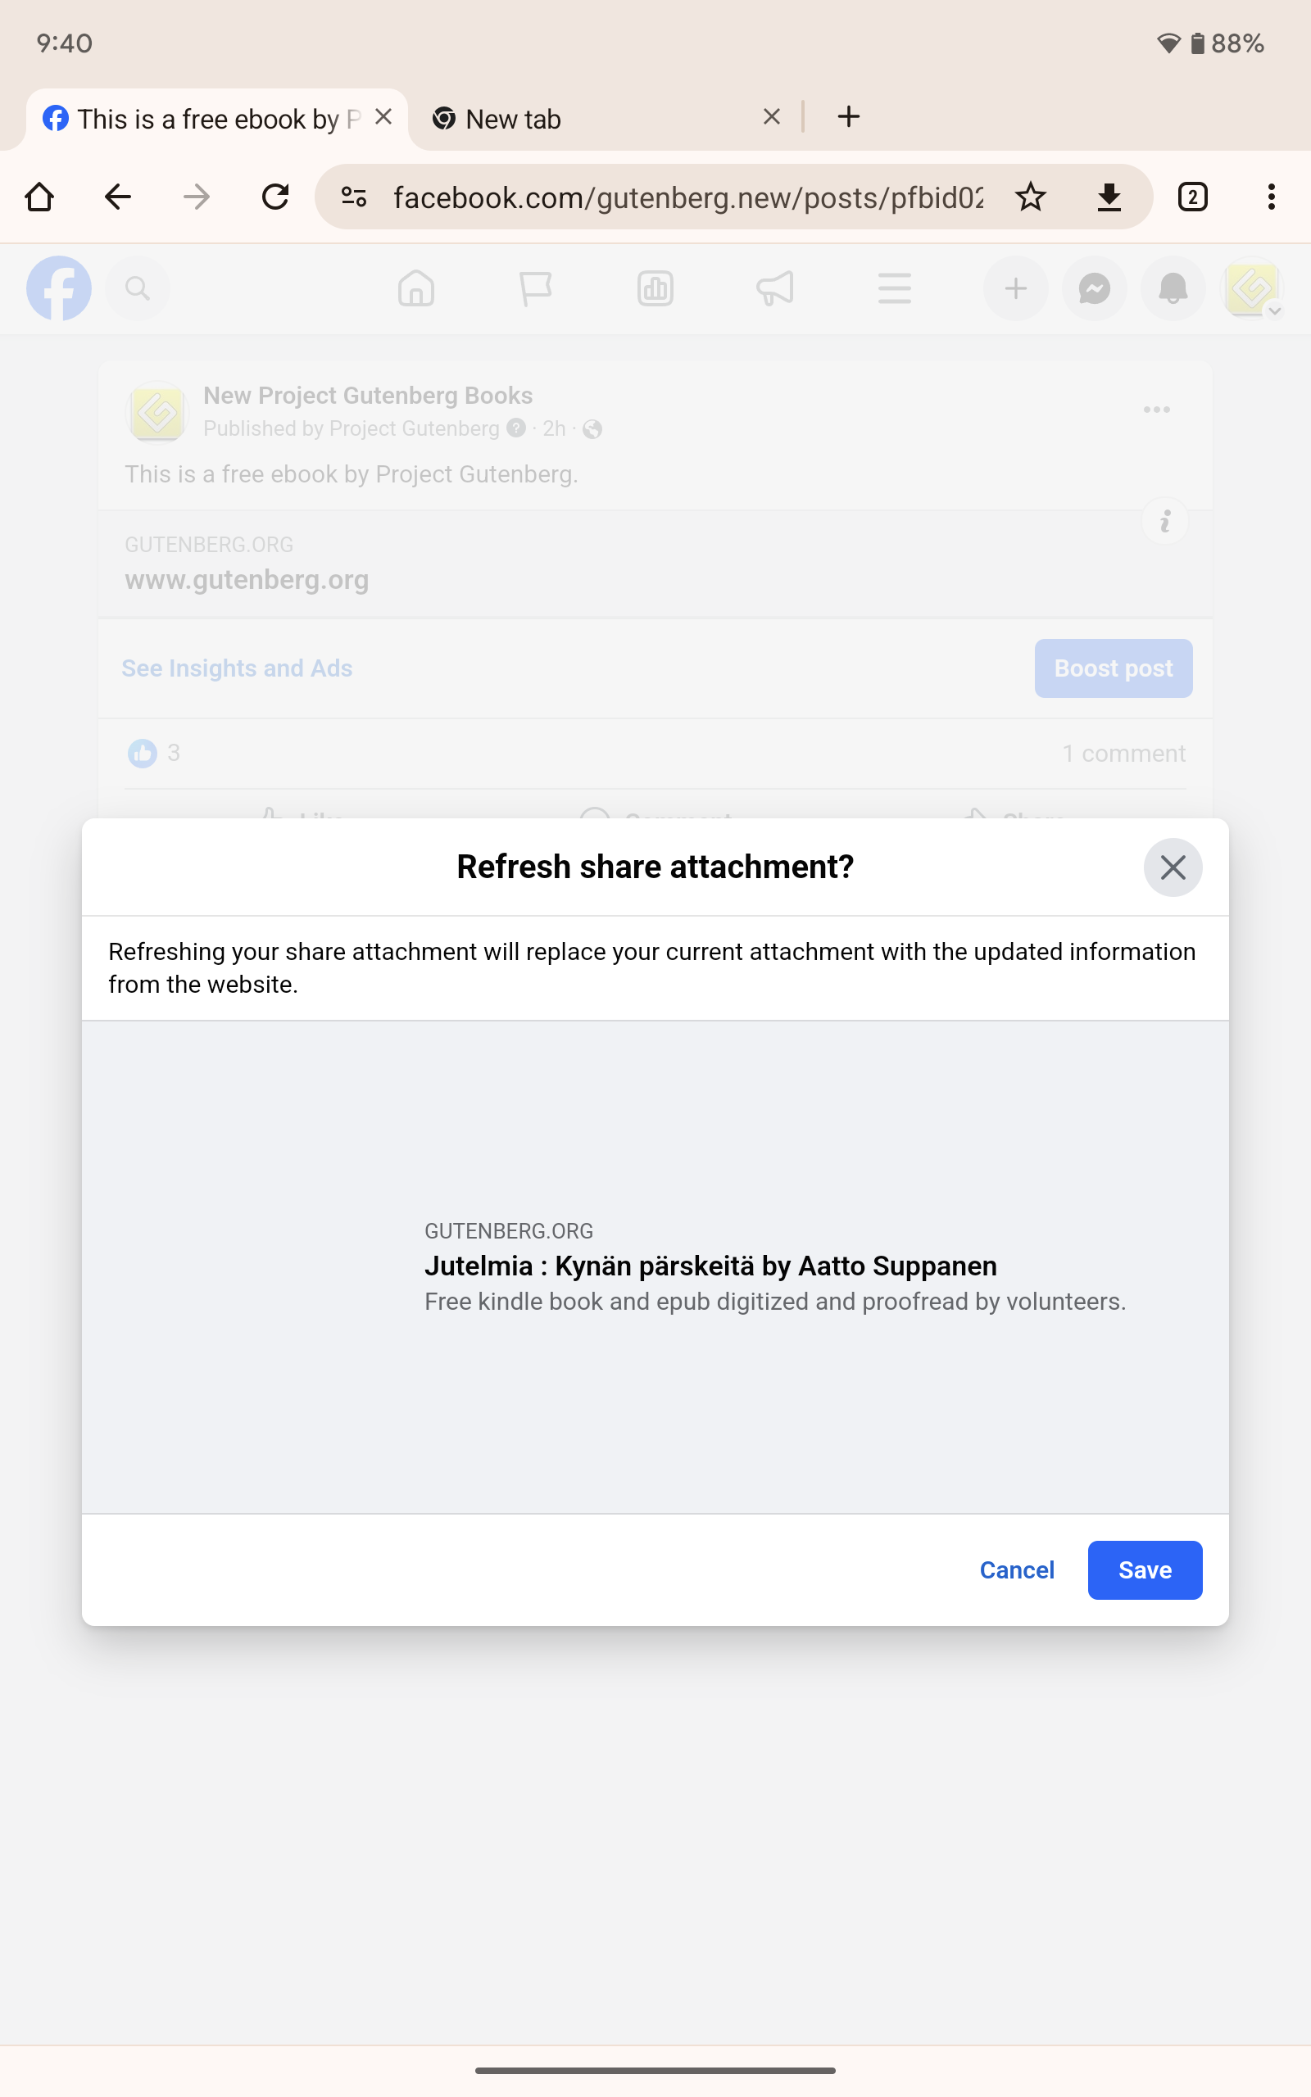
Task: Open the Ad Center megaphone icon
Action: pos(775,288)
